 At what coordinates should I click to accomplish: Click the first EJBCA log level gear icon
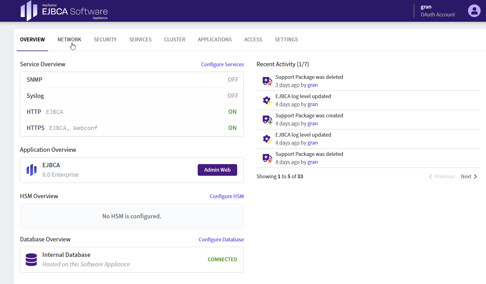click(x=267, y=100)
